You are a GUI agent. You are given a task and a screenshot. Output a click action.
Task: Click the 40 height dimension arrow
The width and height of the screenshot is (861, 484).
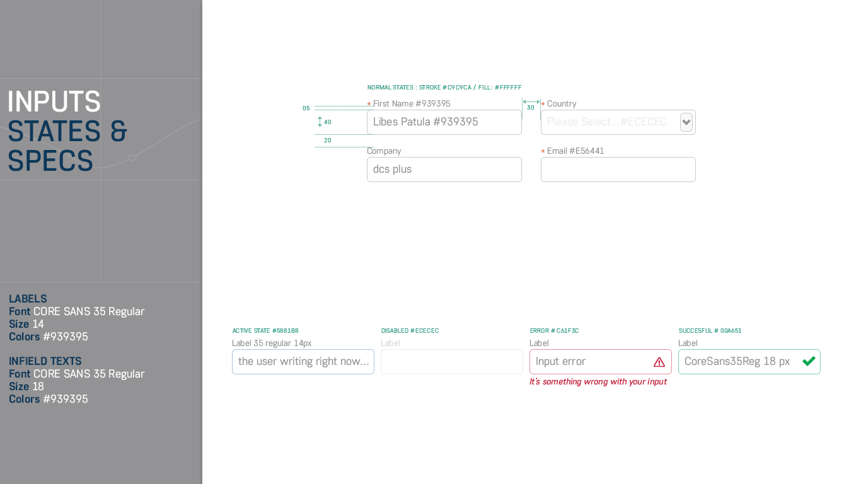(320, 122)
